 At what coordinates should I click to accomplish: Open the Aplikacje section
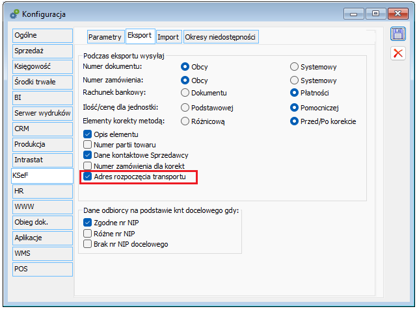tap(42, 238)
